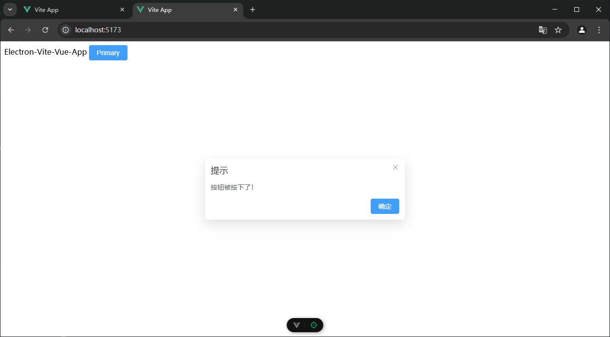View site information for localhost
Image resolution: width=610 pixels, height=337 pixels.
(x=66, y=30)
